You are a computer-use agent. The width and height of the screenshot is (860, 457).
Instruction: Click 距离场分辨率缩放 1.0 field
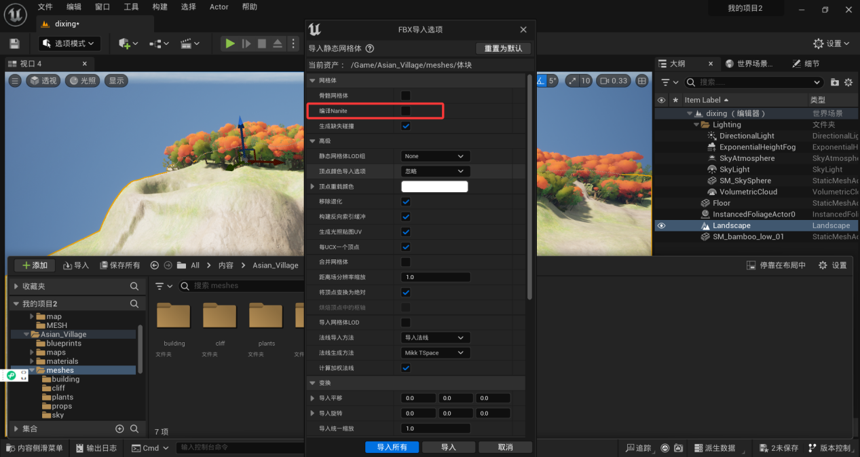pyautogui.click(x=435, y=277)
